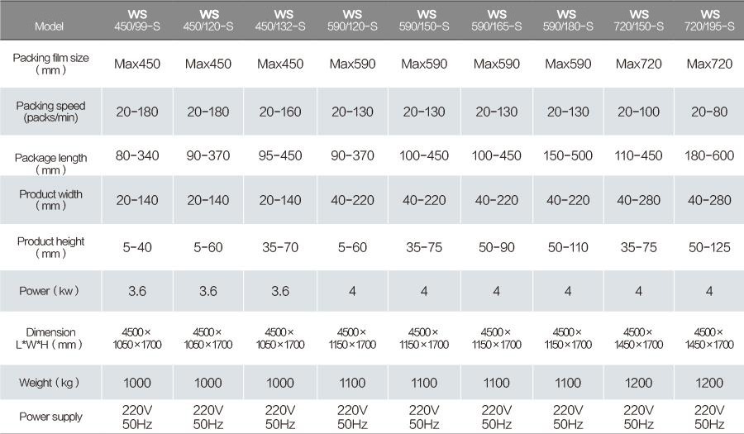Select the Packing film size row label
Viewport: 744px width, 434px height.
pyautogui.click(x=50, y=64)
